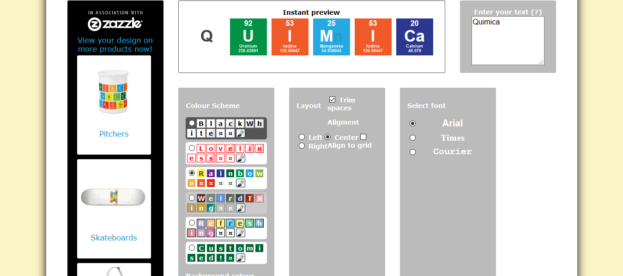Select the BlackWhite colour scheme radio
The width and height of the screenshot is (623, 276).
point(192,123)
